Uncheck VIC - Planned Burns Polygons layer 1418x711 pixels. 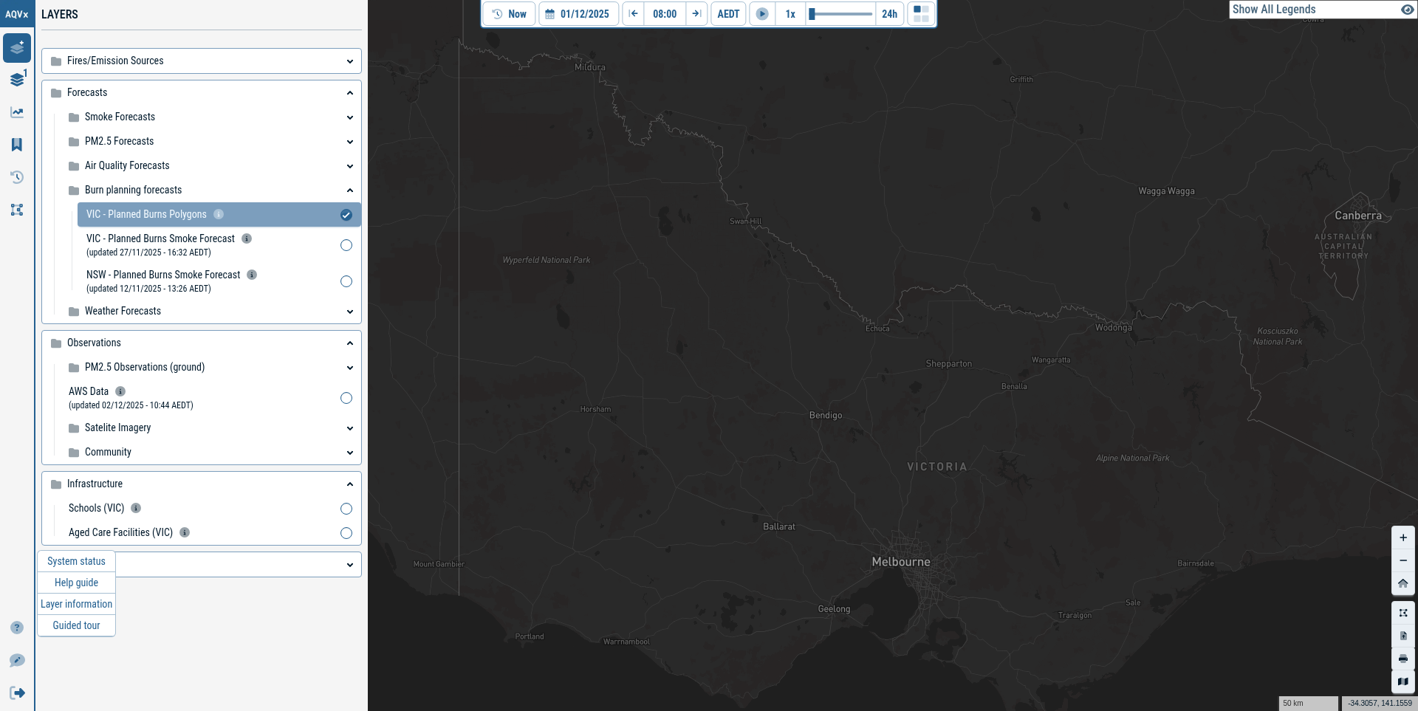click(346, 215)
